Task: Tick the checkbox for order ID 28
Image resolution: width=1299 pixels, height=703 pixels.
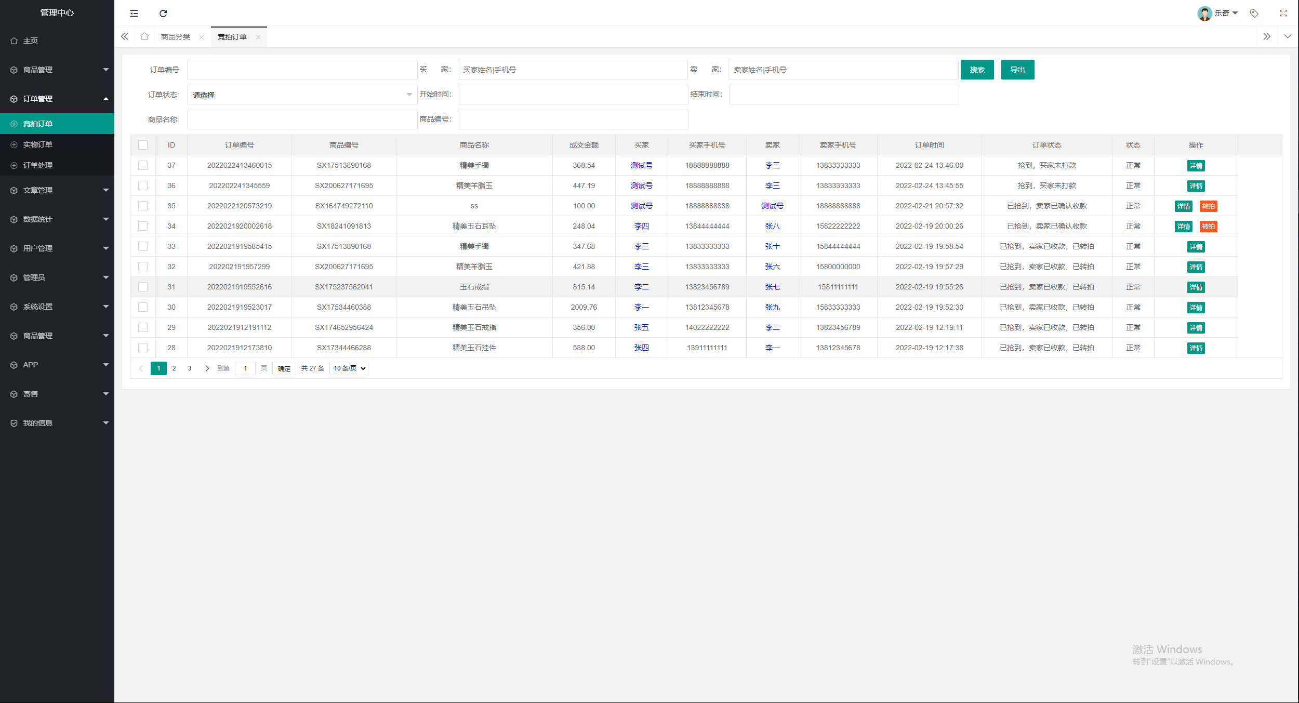Action: coord(143,348)
